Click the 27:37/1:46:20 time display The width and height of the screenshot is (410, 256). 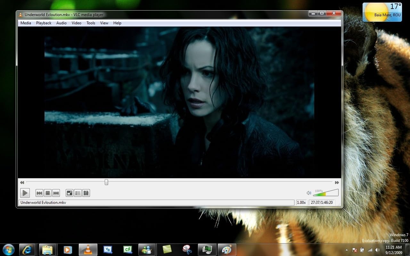(322, 202)
